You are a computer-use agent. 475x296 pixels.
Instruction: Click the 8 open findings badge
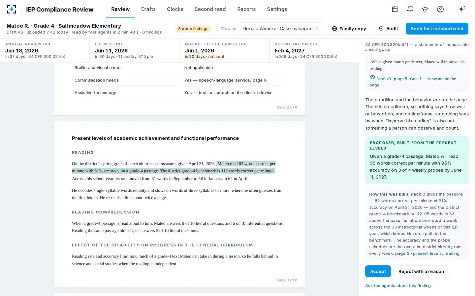[193, 29]
